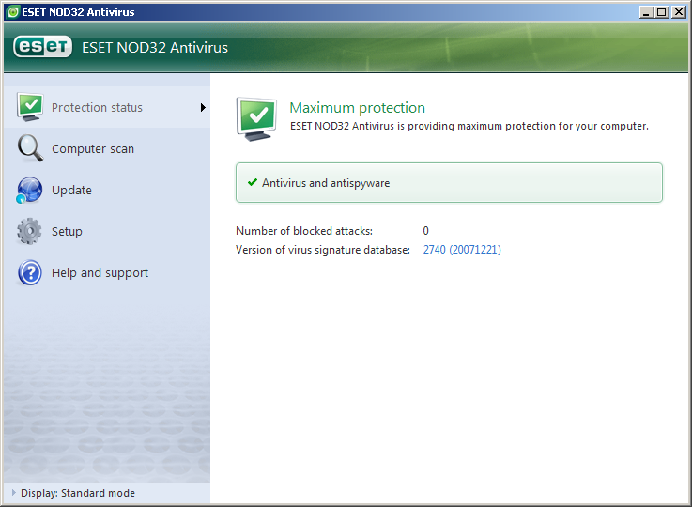Expand the Display: Standard mode triangle
This screenshot has width=692, height=507.
click(x=14, y=492)
